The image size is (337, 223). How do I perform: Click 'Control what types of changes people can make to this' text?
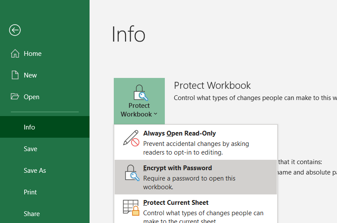255,98
